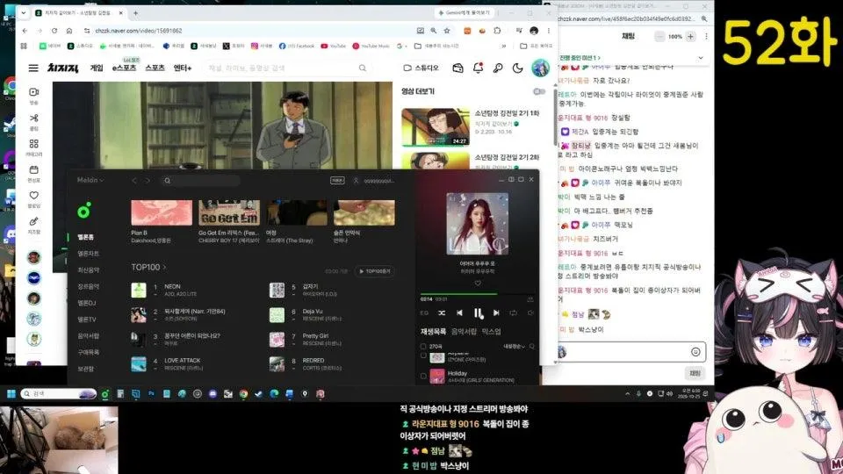This screenshot has width=843, height=474.
Task: Open the Chzzk profile avatar
Action: click(x=540, y=68)
